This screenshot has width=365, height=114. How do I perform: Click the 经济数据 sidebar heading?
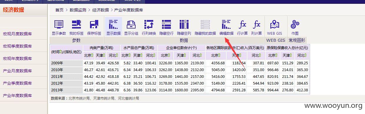pos(14,10)
